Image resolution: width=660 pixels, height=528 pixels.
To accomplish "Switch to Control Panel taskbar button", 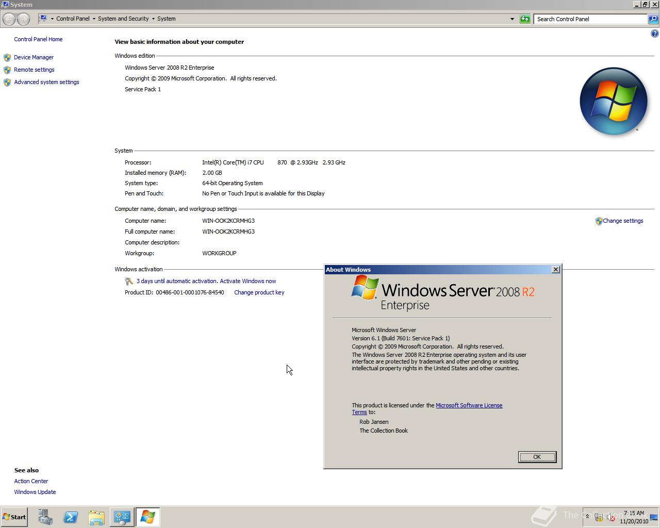I will click(122, 517).
